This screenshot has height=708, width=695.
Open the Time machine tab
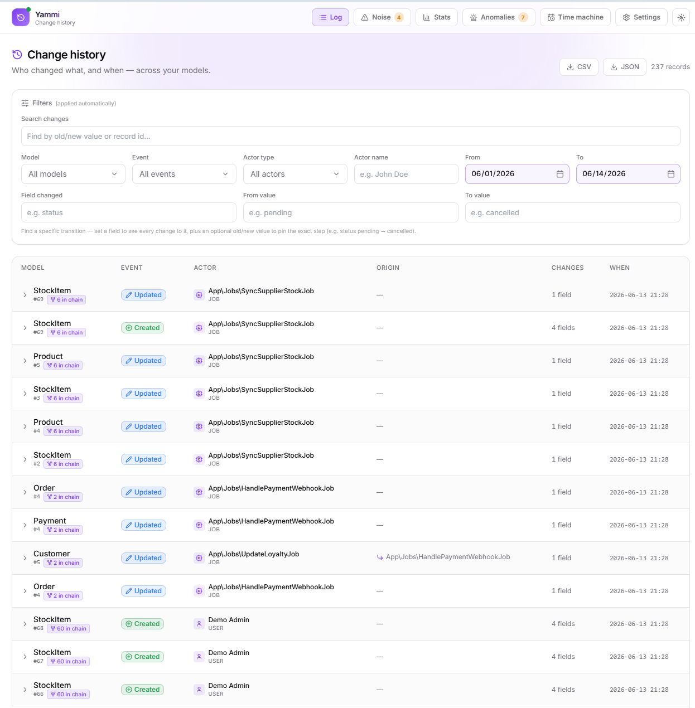pos(575,17)
